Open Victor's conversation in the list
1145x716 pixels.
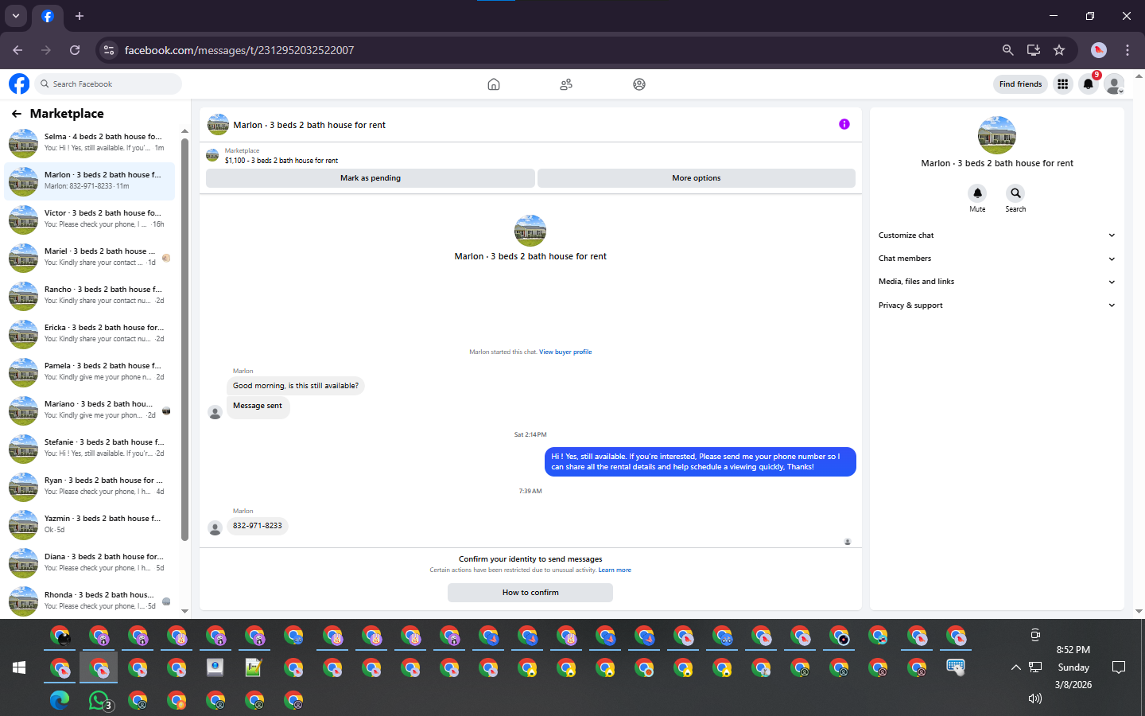click(90, 220)
